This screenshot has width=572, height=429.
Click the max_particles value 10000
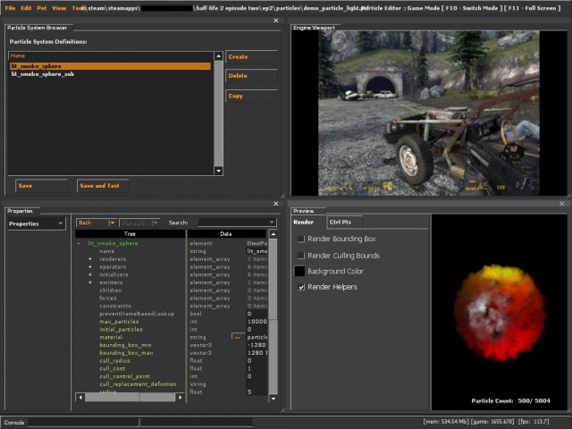click(257, 322)
